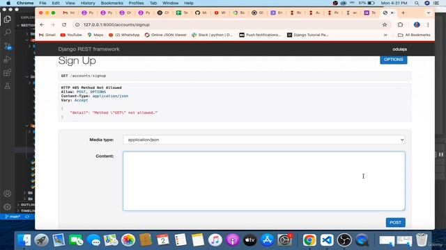Expand the OUTLINE section in VS Code

pyautogui.click(x=26, y=204)
